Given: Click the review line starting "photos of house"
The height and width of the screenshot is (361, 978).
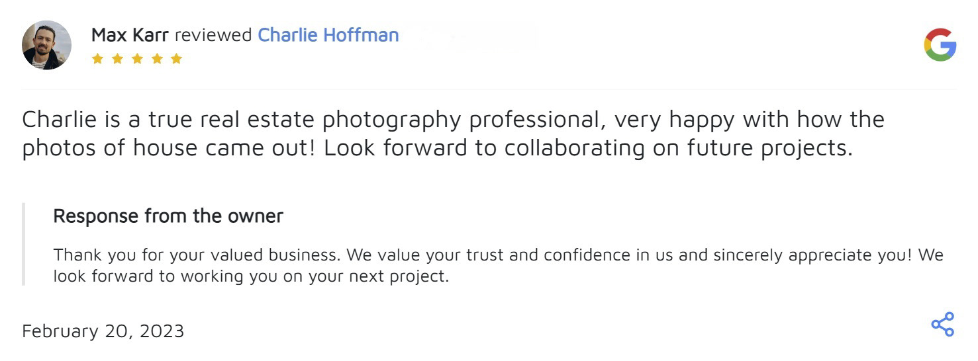Looking at the screenshot, I should coord(437,148).
